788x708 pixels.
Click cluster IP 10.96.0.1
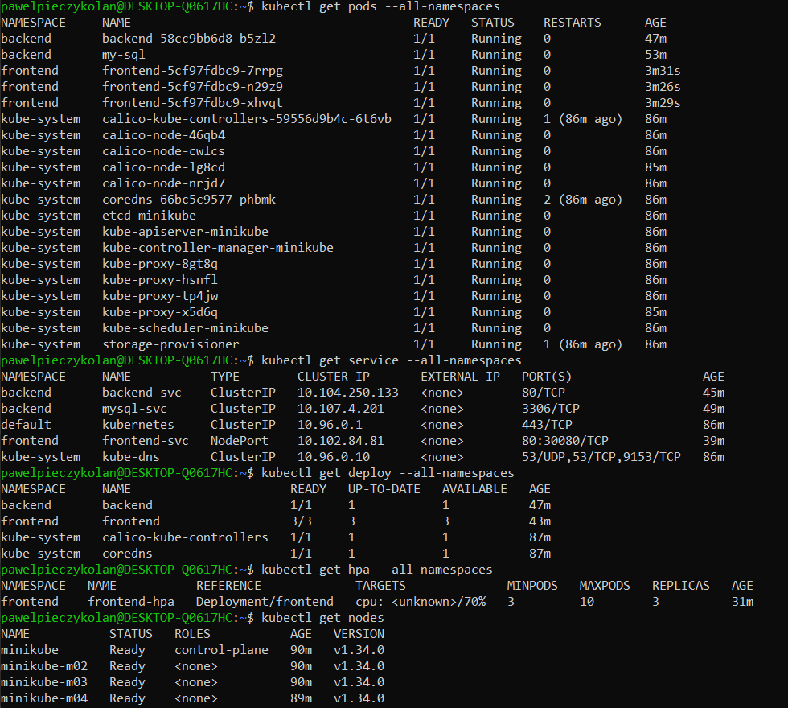(x=330, y=425)
